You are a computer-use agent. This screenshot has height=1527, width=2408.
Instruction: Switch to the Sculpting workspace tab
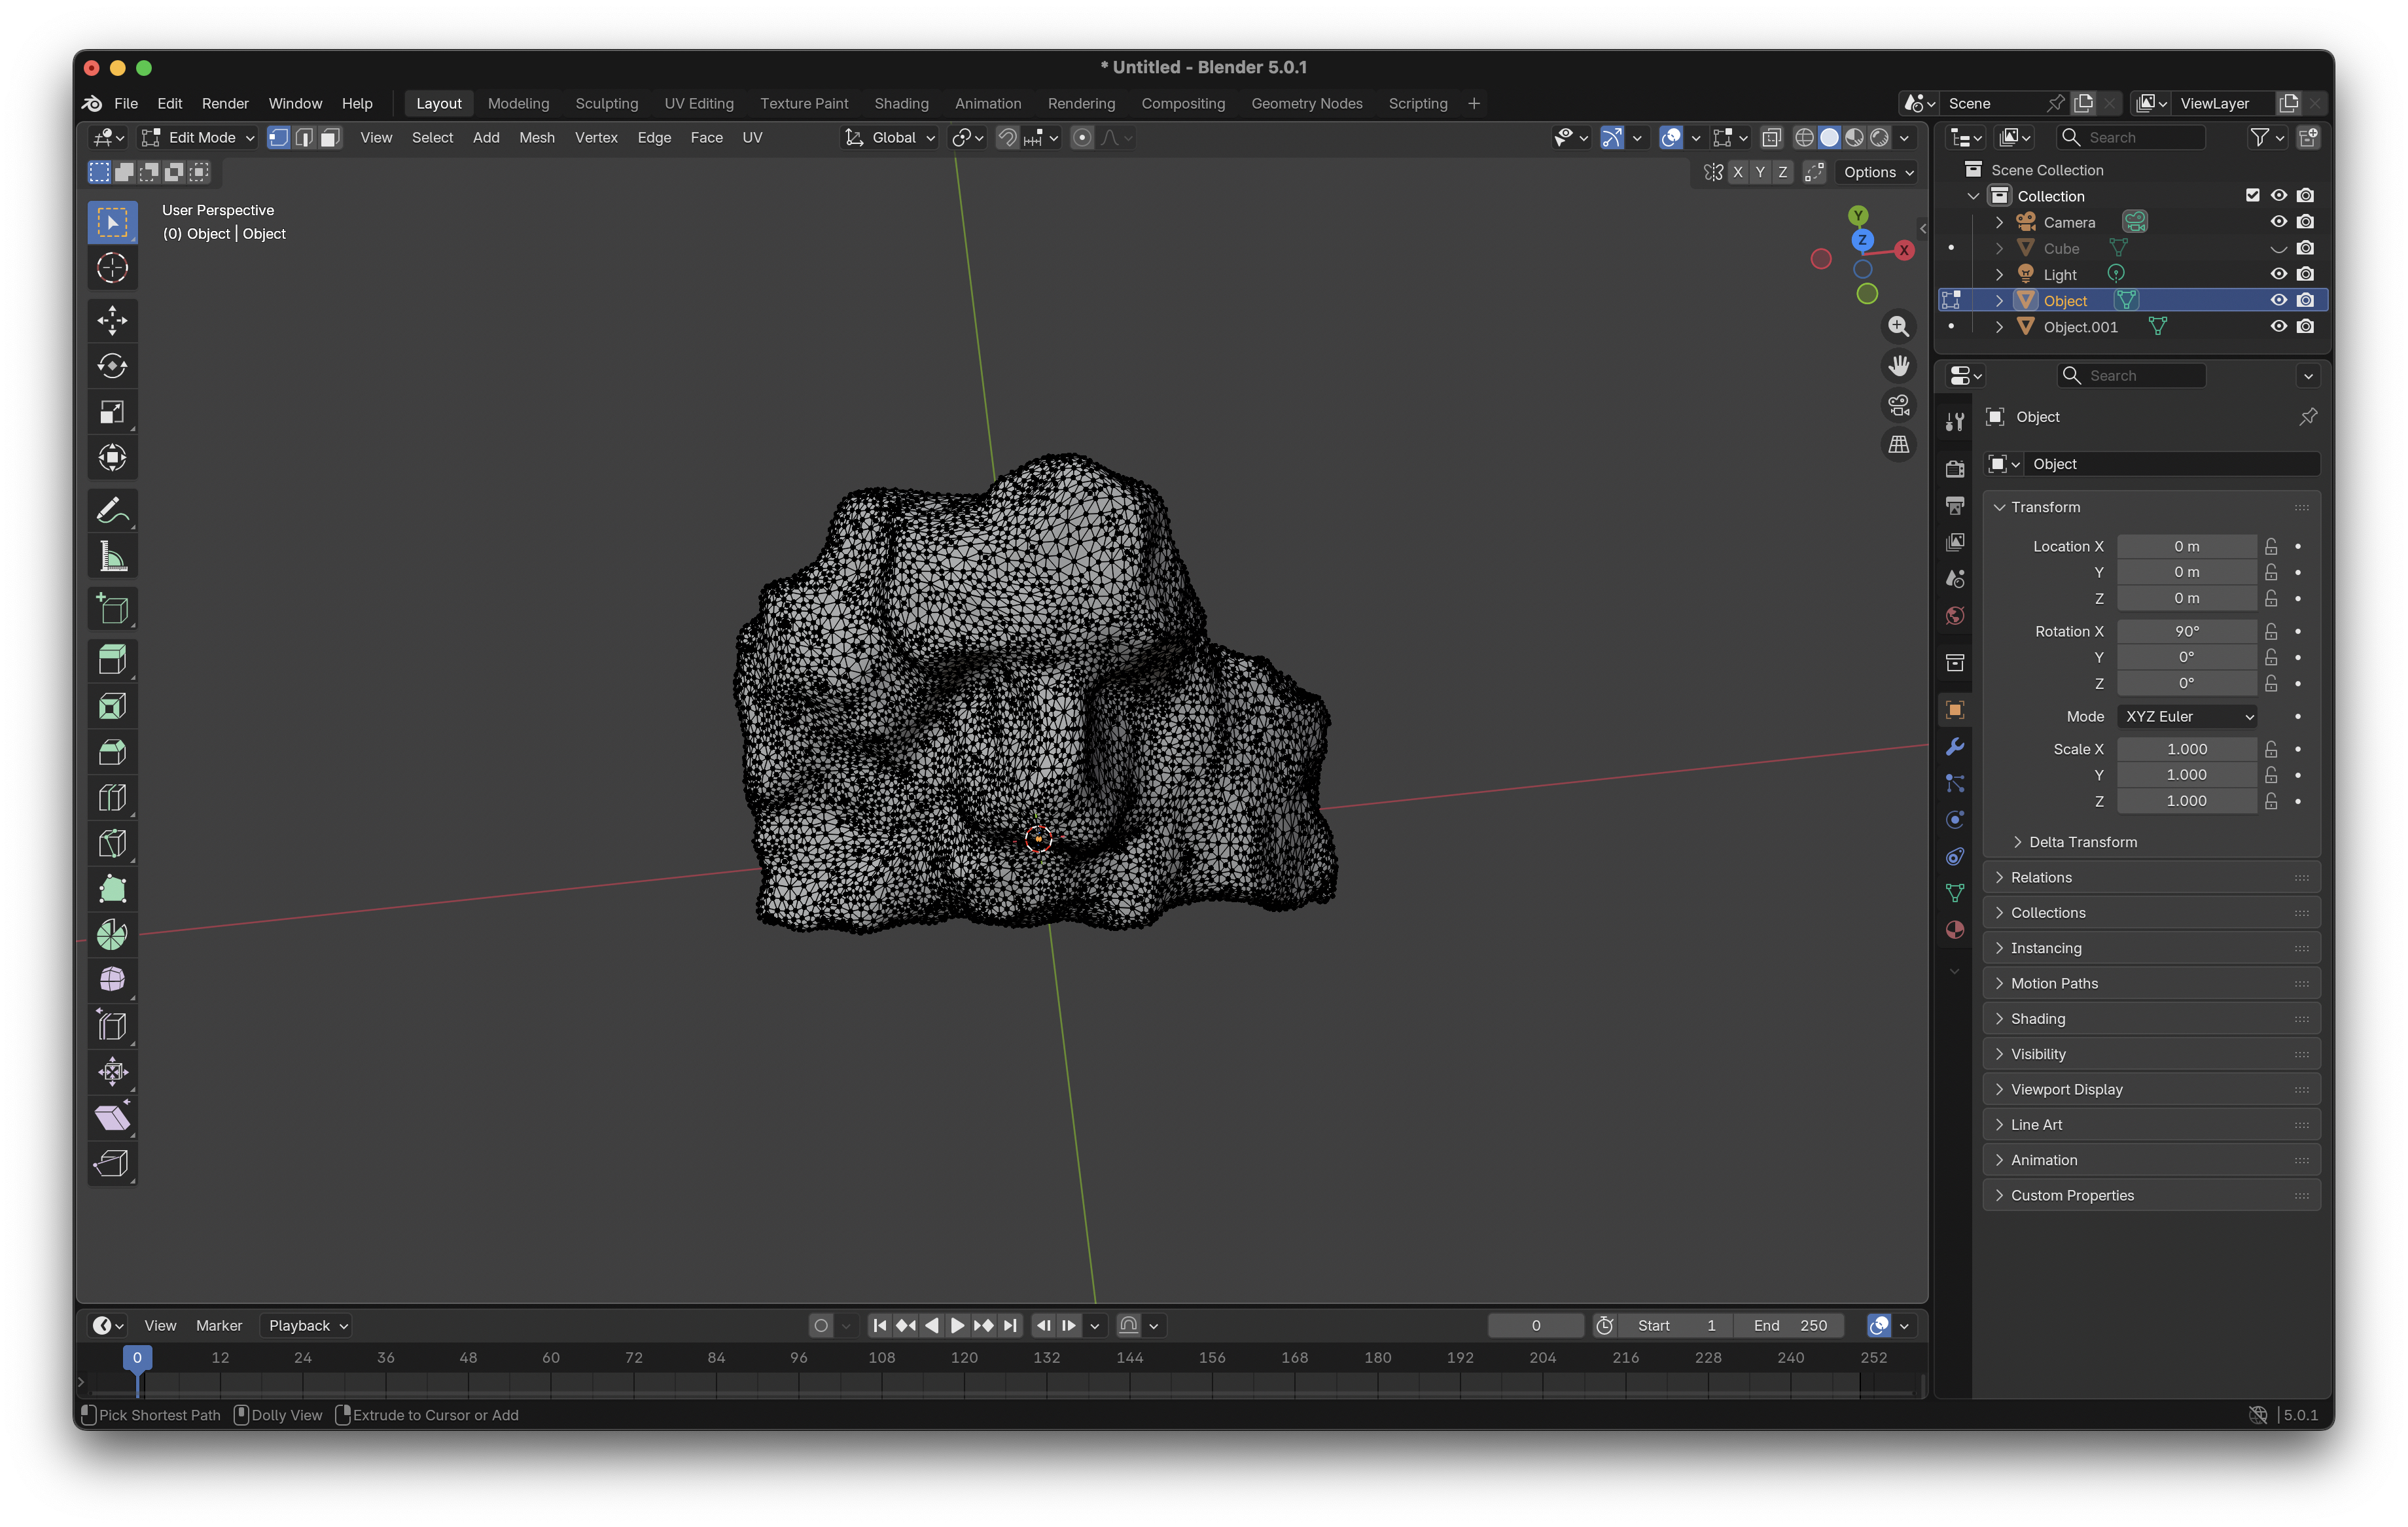[x=606, y=103]
